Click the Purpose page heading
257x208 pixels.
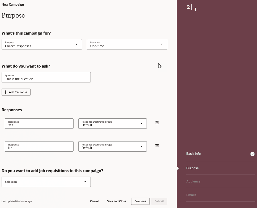(13, 15)
